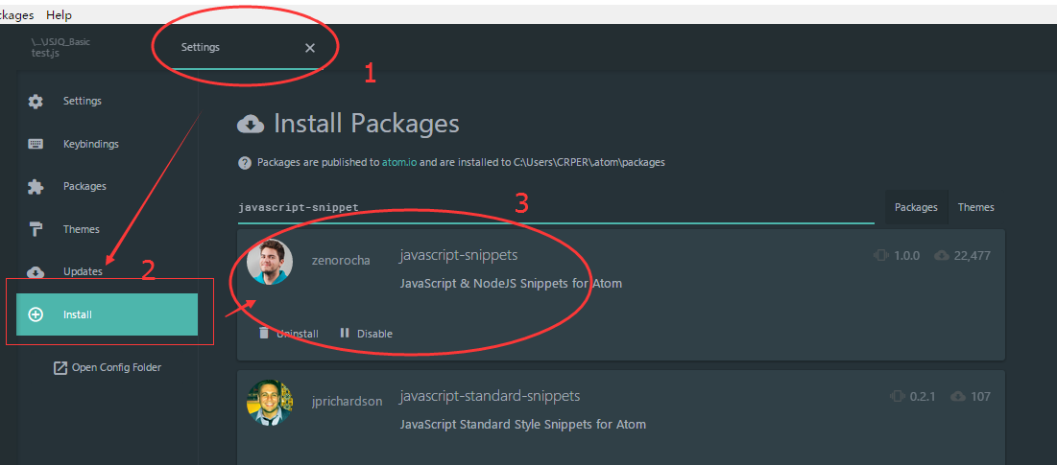Click the package search input field

(x=557, y=207)
